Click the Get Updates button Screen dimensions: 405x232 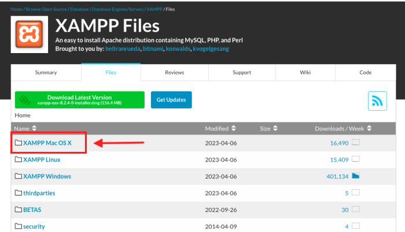(x=171, y=100)
